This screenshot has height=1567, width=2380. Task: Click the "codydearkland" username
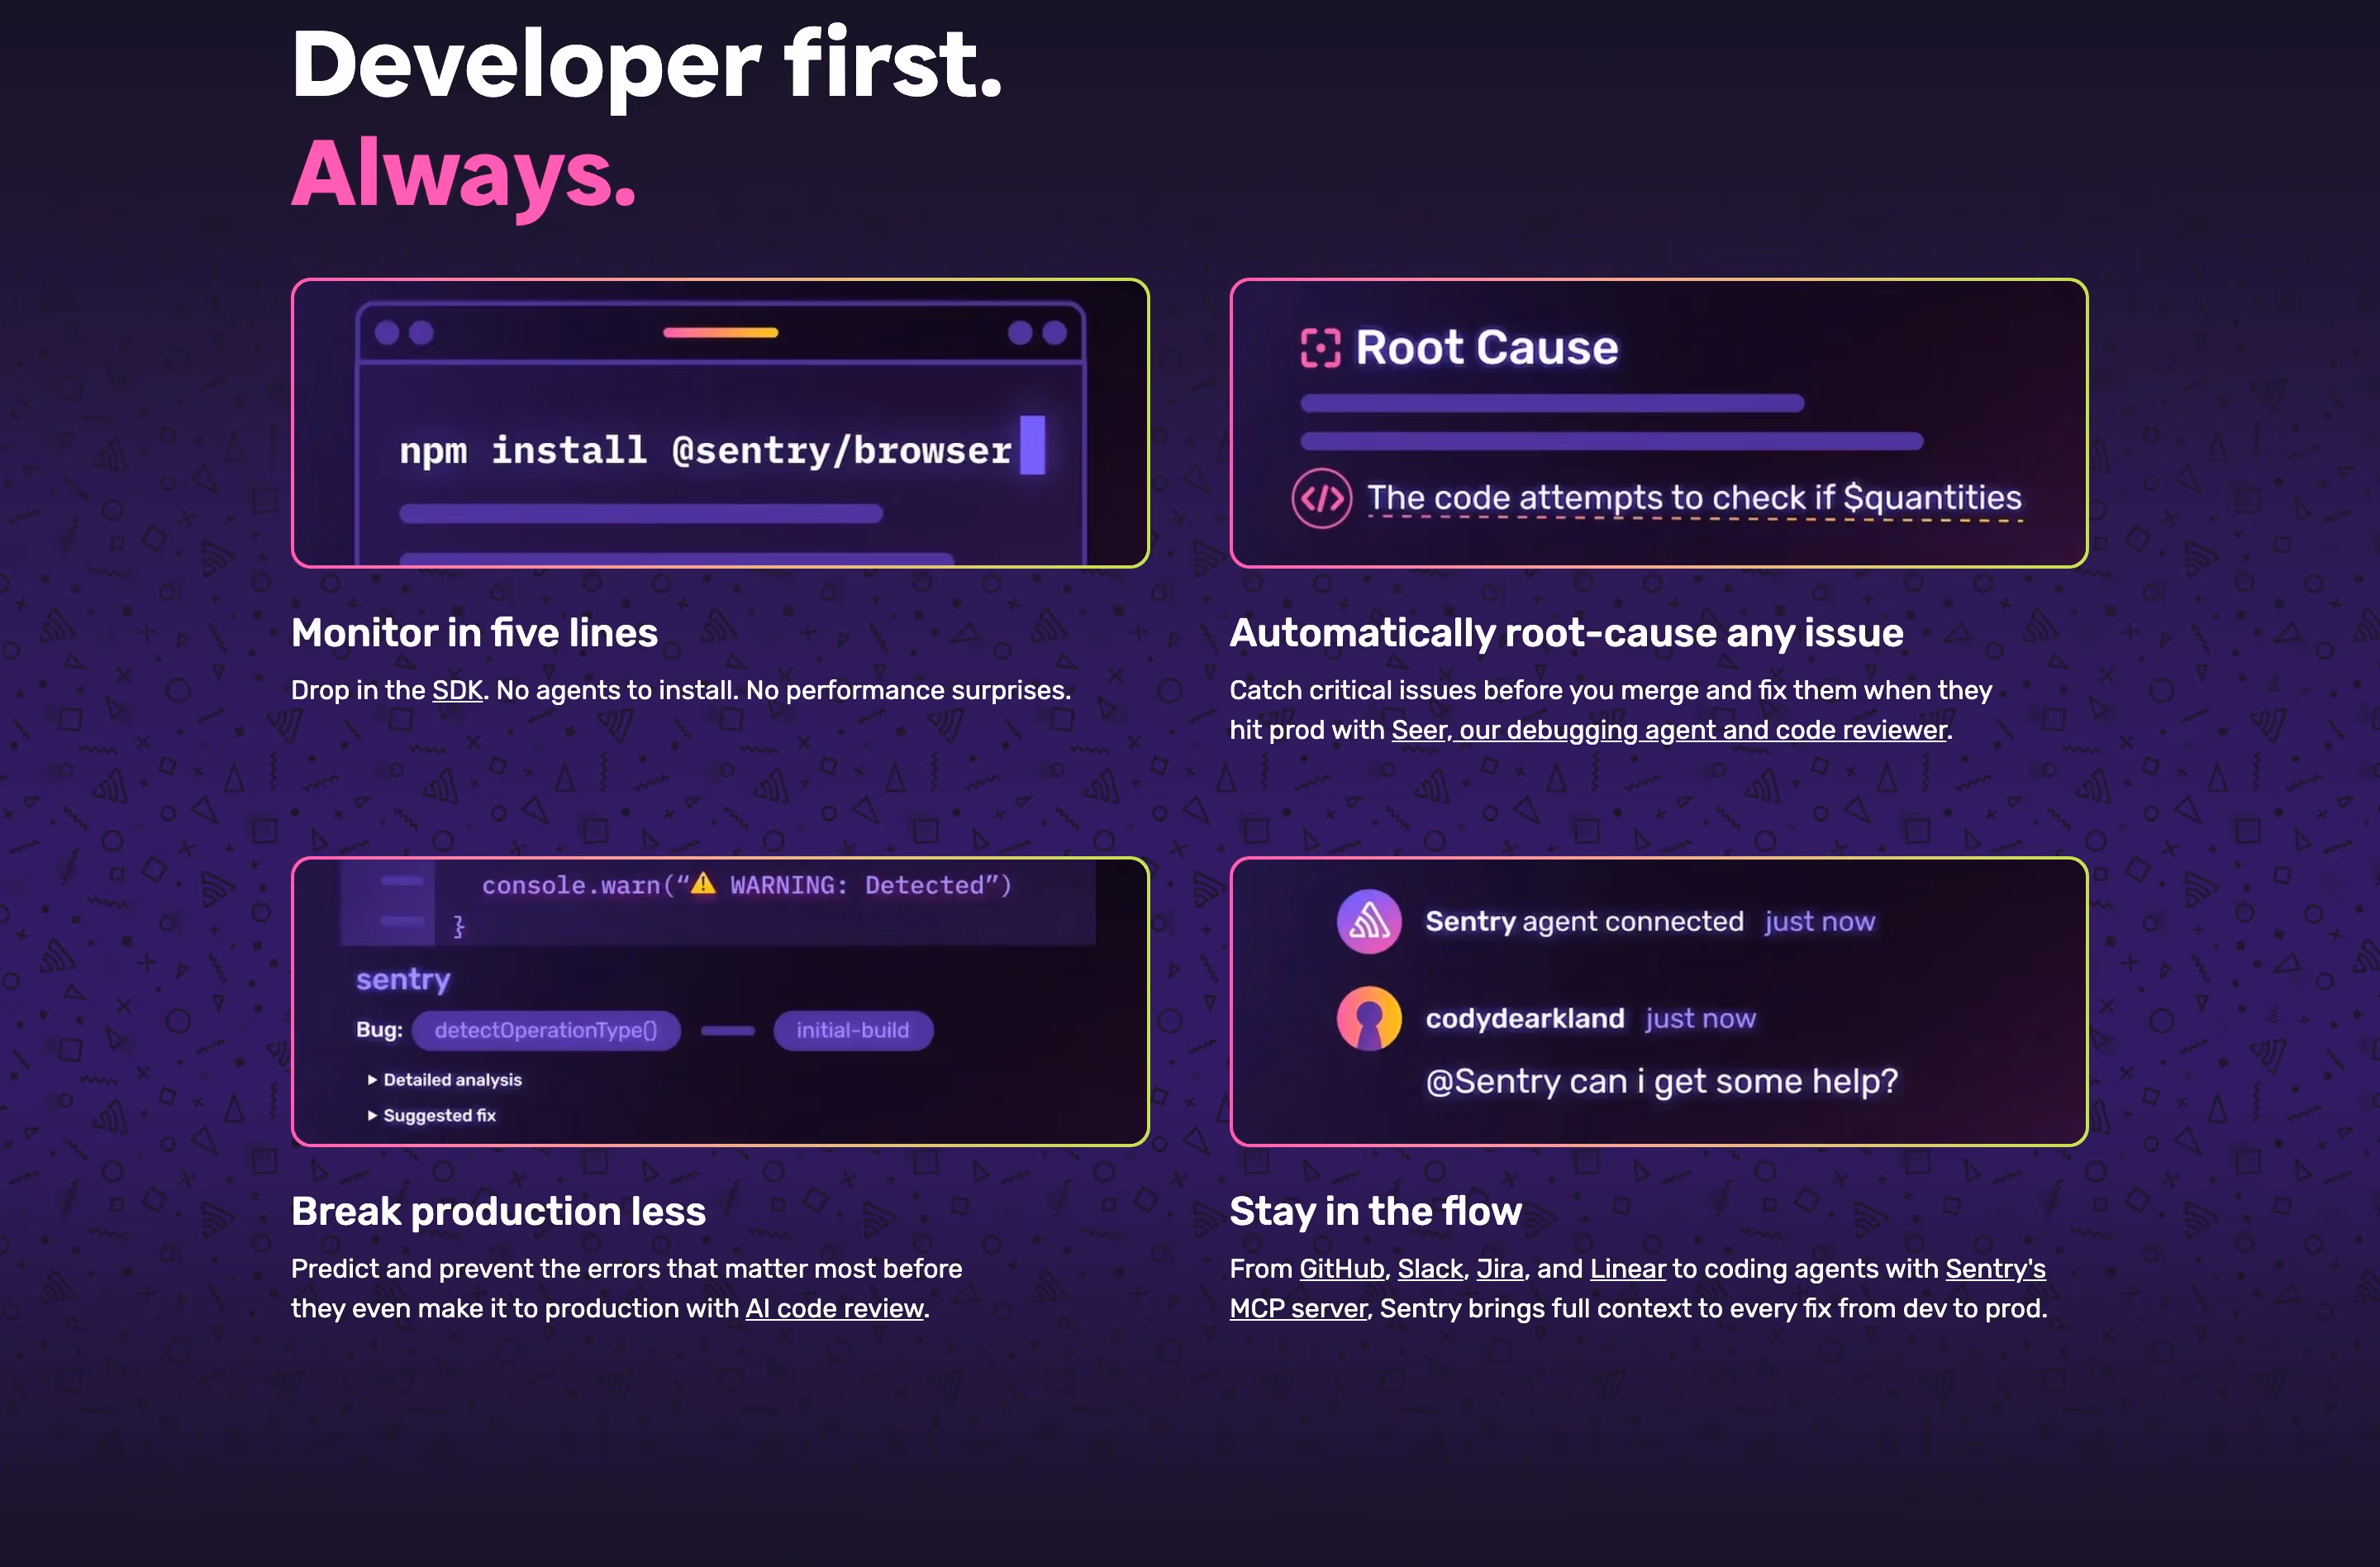[1524, 1018]
